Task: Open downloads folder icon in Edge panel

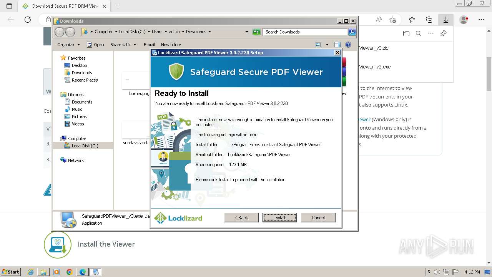Action: click(x=406, y=33)
